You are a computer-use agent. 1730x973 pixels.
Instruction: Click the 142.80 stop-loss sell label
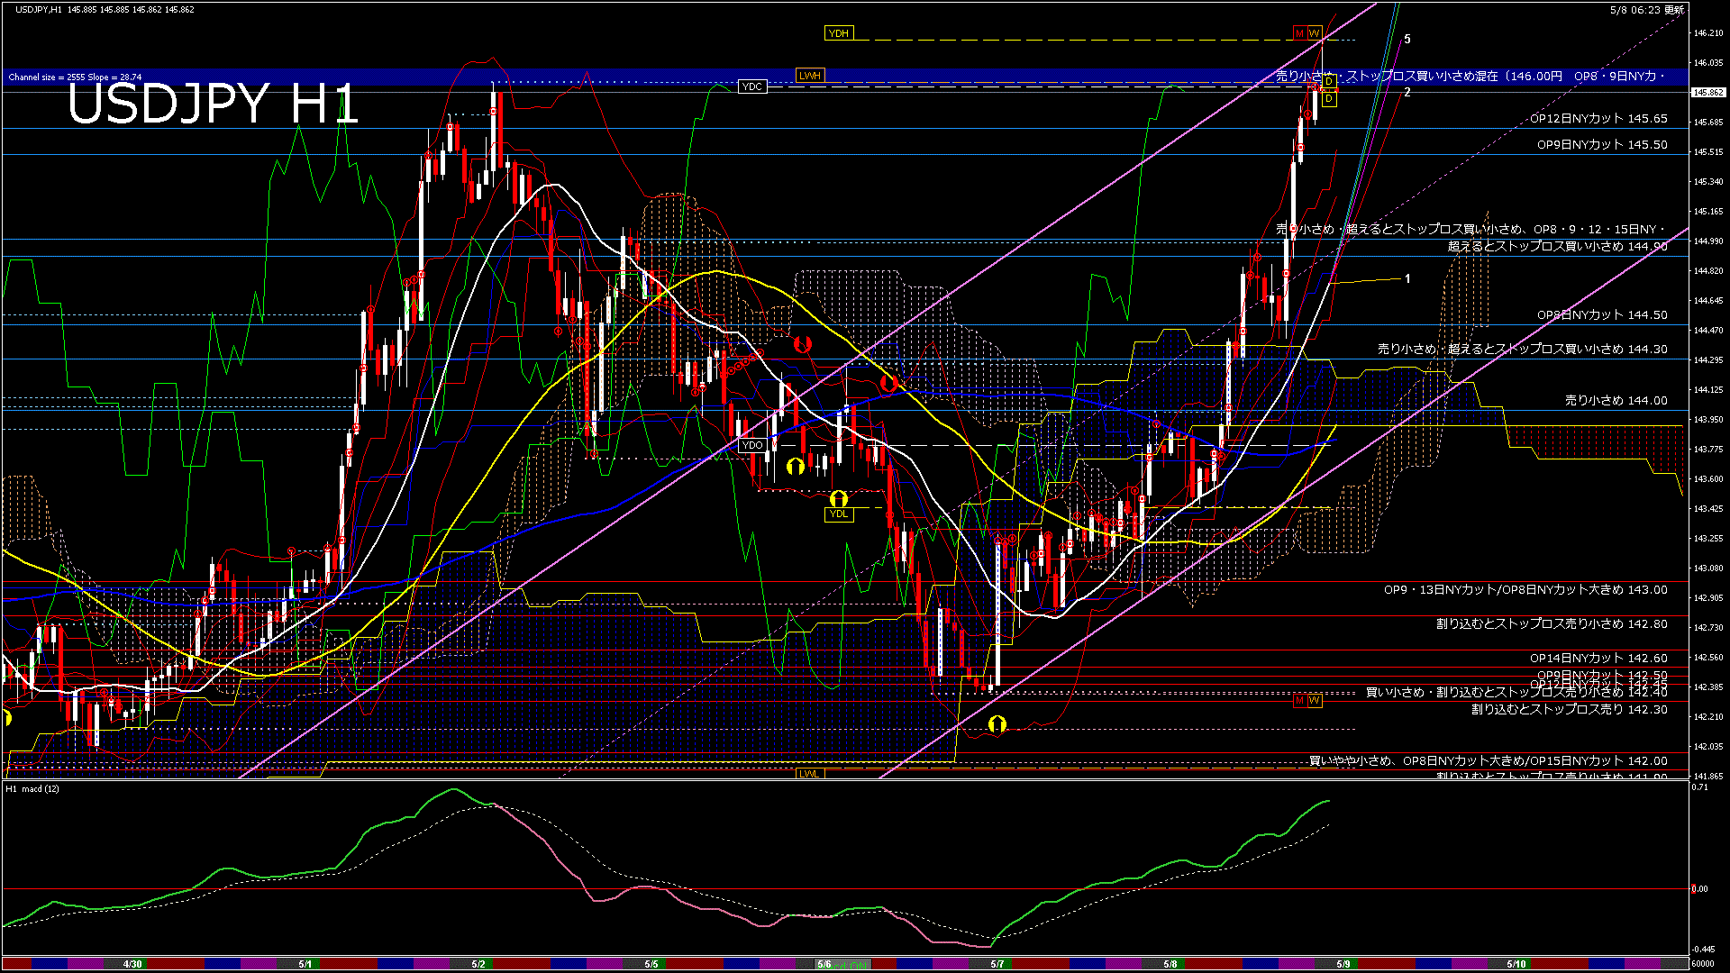click(1552, 623)
